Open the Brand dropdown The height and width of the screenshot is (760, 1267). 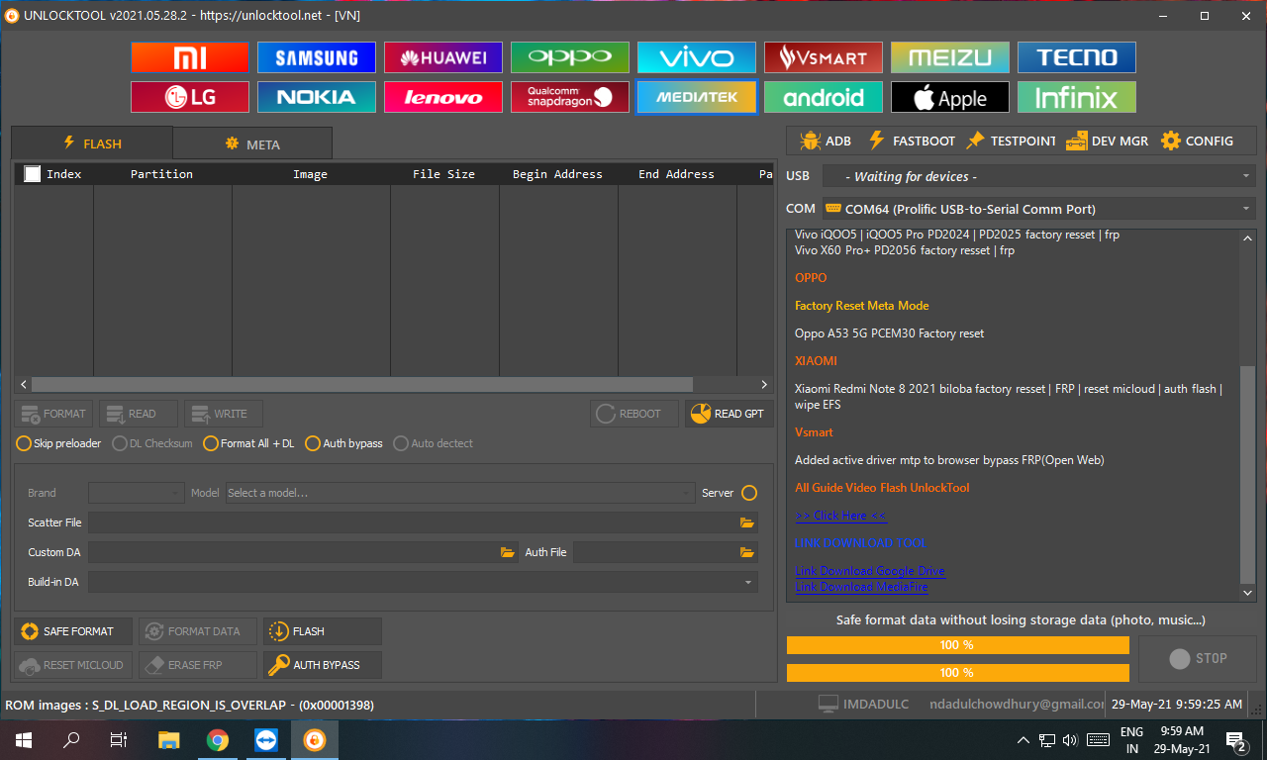[x=137, y=493]
